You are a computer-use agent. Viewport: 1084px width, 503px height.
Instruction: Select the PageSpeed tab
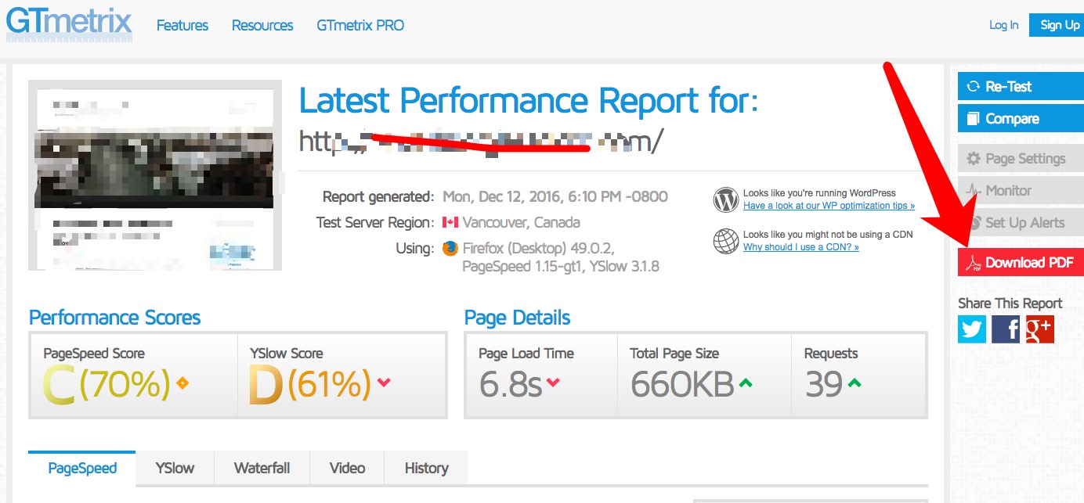[x=82, y=468]
